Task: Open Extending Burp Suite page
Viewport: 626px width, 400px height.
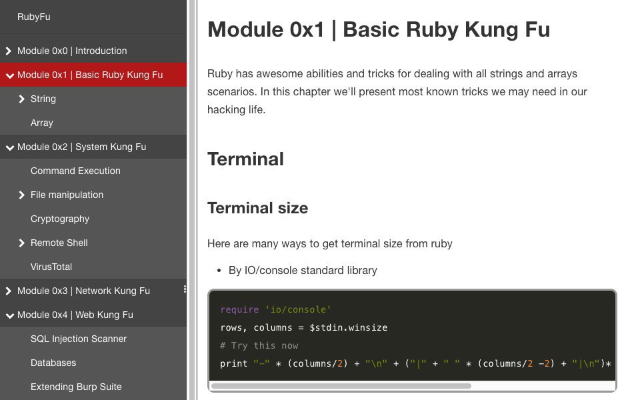Action: pyautogui.click(x=76, y=387)
